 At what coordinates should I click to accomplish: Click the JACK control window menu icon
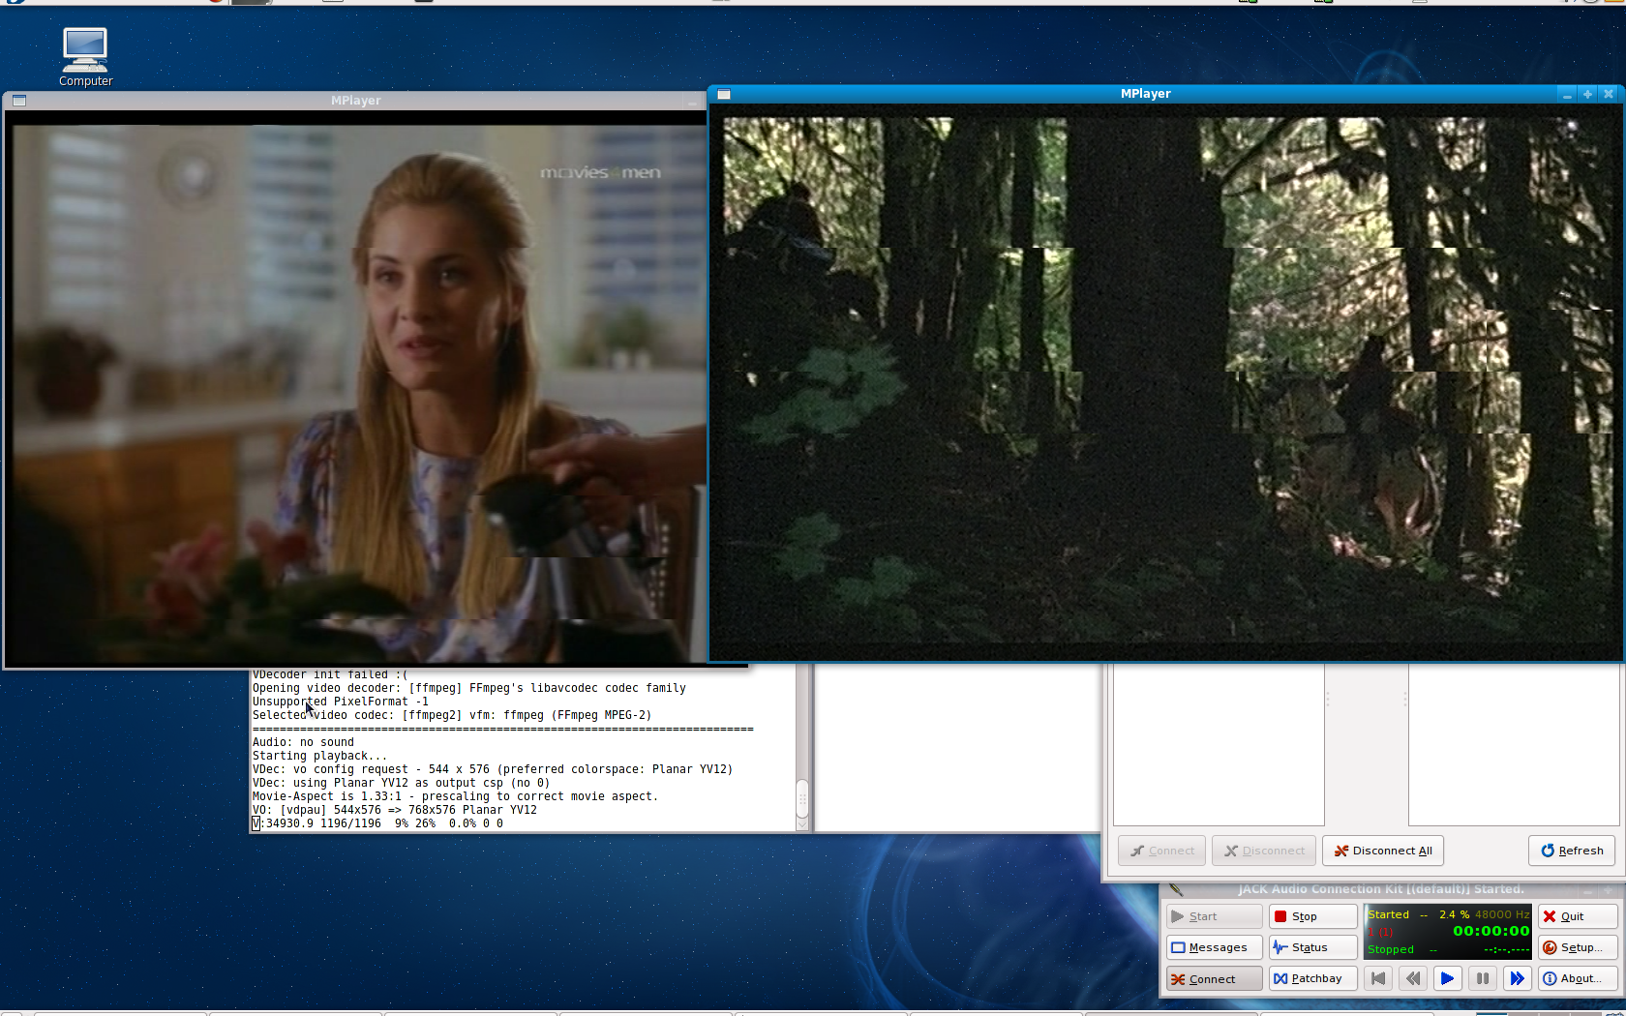1176,888
